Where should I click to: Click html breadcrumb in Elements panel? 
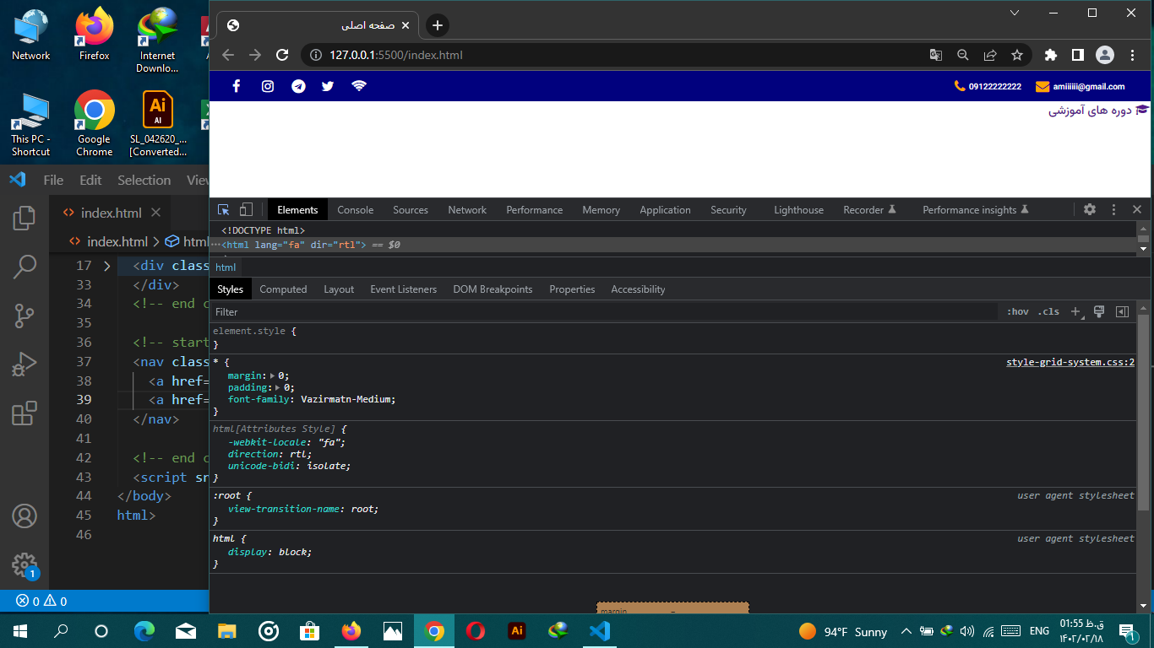tap(226, 267)
